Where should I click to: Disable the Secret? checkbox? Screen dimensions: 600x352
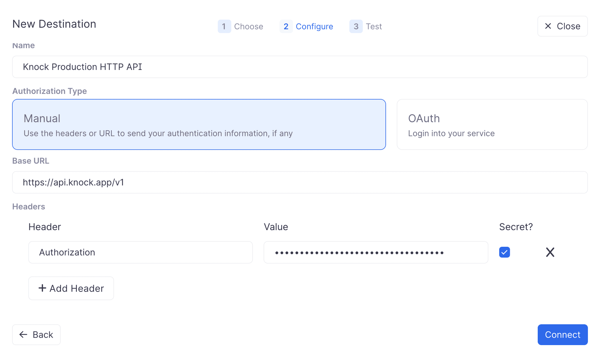tap(504, 252)
